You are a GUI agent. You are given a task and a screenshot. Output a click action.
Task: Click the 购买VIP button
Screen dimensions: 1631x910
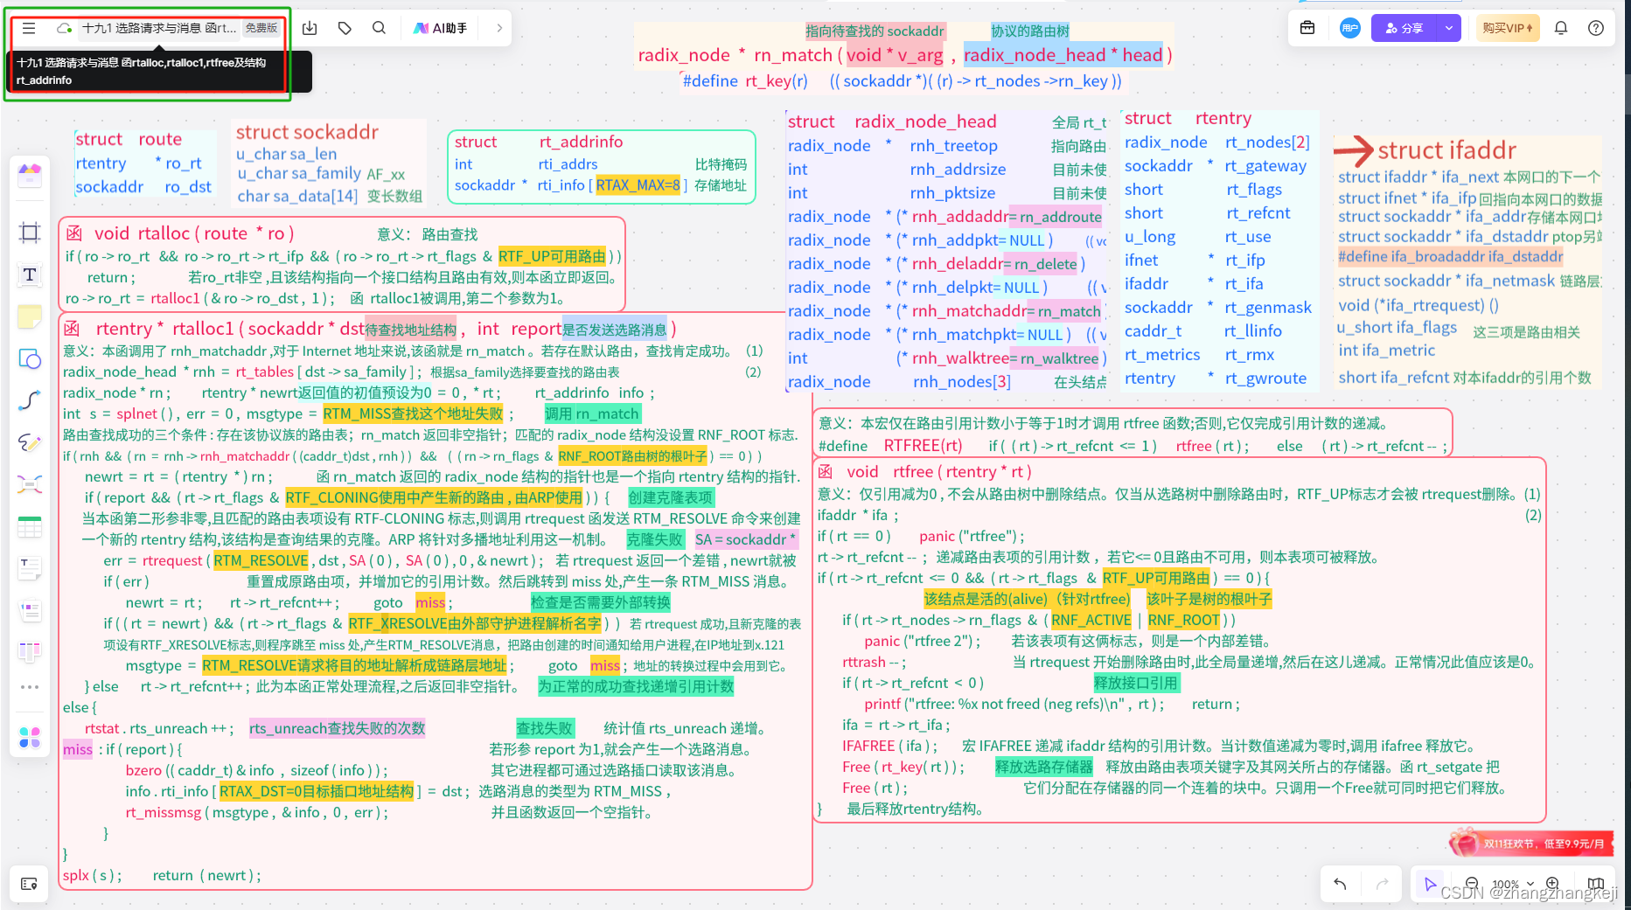1508,28
